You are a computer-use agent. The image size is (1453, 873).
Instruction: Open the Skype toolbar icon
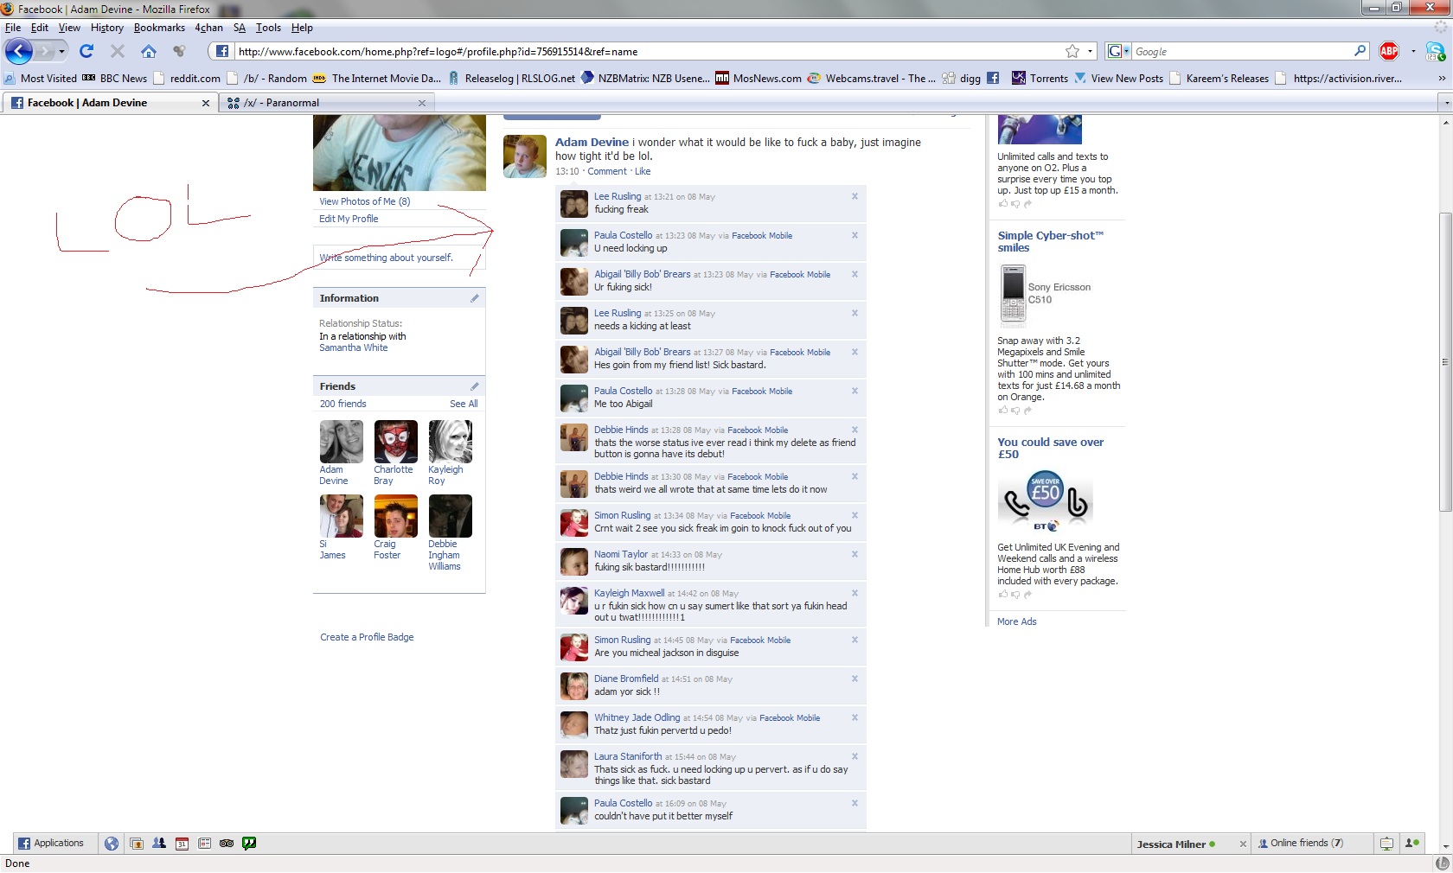(x=1435, y=52)
